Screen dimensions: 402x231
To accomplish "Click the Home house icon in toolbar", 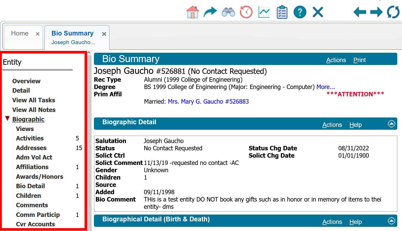I will point(193,12).
